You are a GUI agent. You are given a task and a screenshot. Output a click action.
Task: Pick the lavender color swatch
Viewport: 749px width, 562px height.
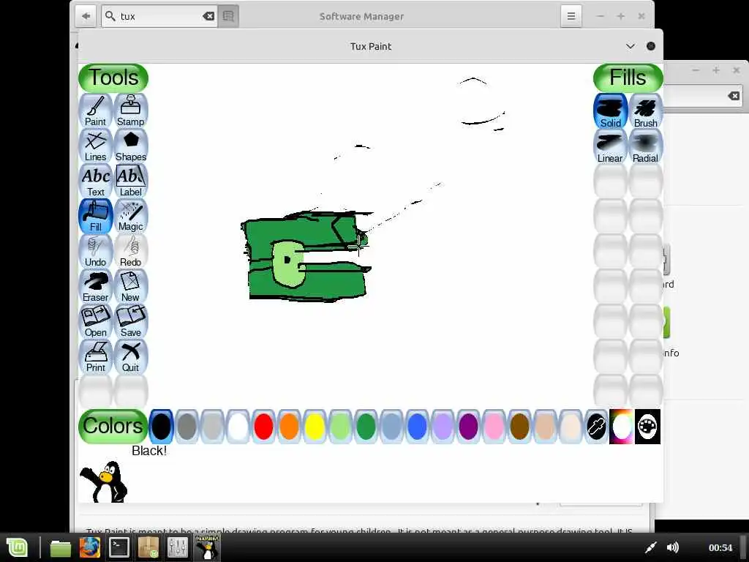443,427
